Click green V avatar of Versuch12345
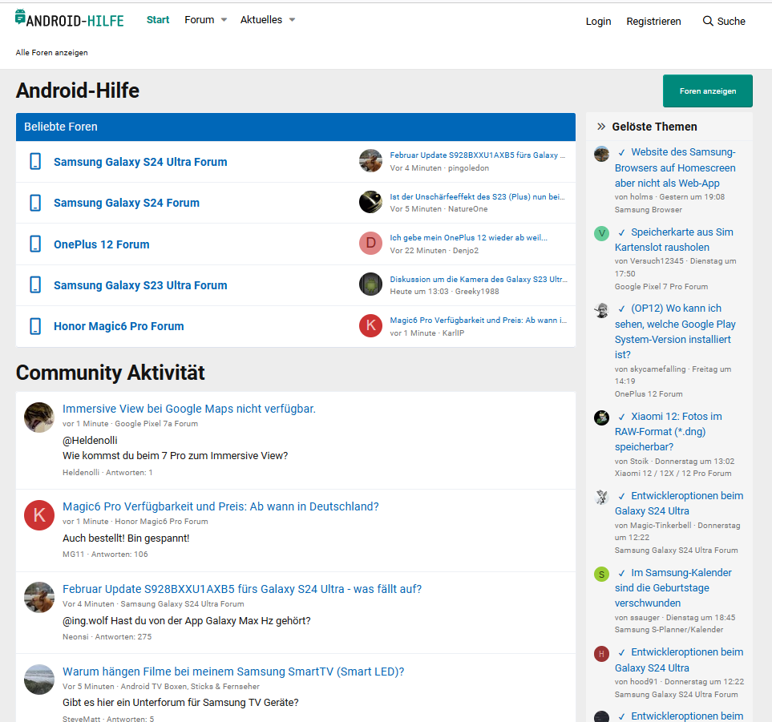The image size is (772, 722). [x=601, y=233]
